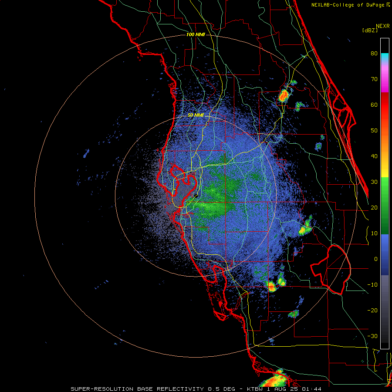Click the 80 value on dBZ scale
Image resolution: width=392 pixels, height=392 pixels.
tap(374, 53)
